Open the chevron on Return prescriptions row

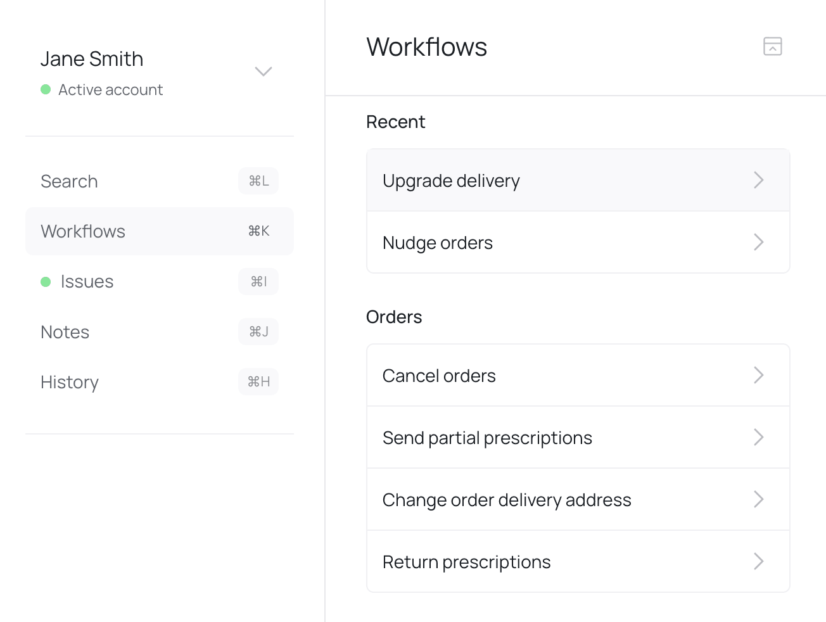tap(759, 561)
